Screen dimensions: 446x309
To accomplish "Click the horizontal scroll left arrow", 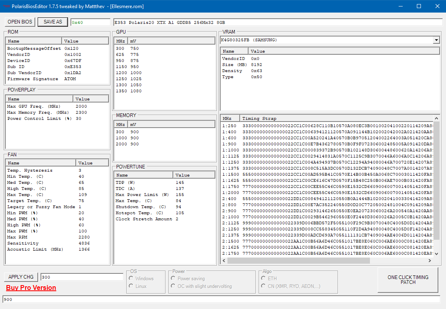I will (224, 260).
